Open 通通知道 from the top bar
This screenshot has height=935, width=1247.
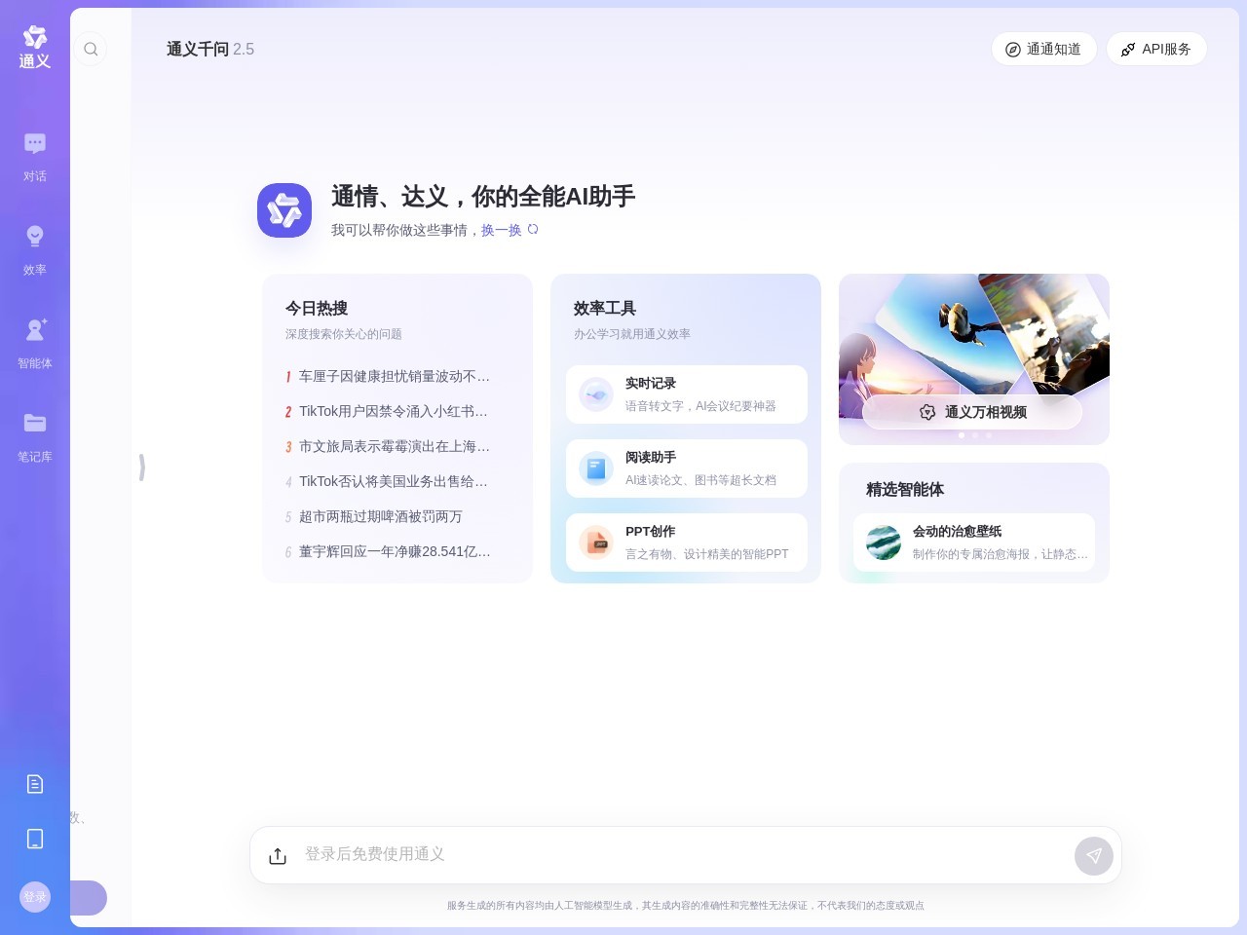click(x=1043, y=49)
